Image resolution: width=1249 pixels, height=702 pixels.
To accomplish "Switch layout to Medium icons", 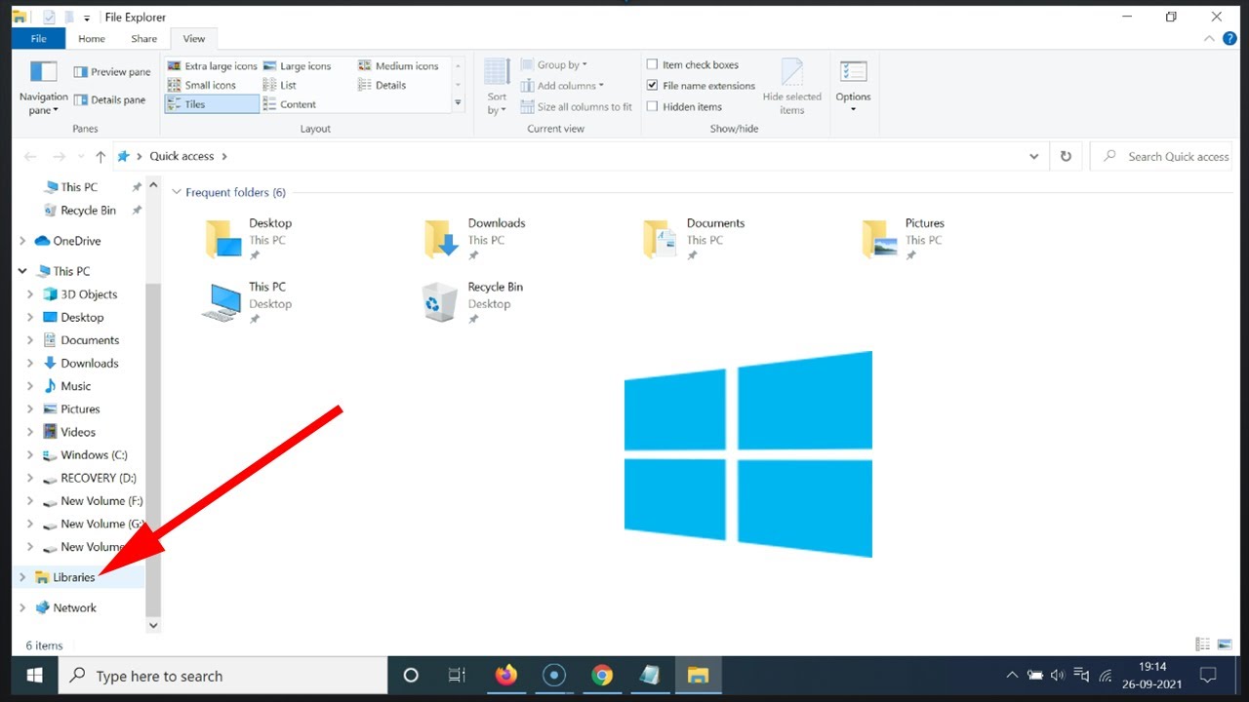I will point(398,66).
